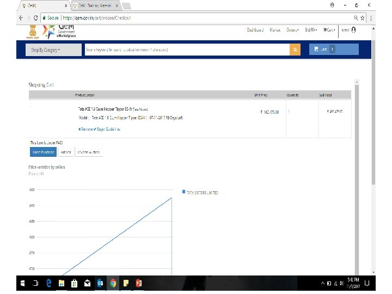Click the unit price value of the item
Viewport: 392px width, 294px height.
point(269,112)
